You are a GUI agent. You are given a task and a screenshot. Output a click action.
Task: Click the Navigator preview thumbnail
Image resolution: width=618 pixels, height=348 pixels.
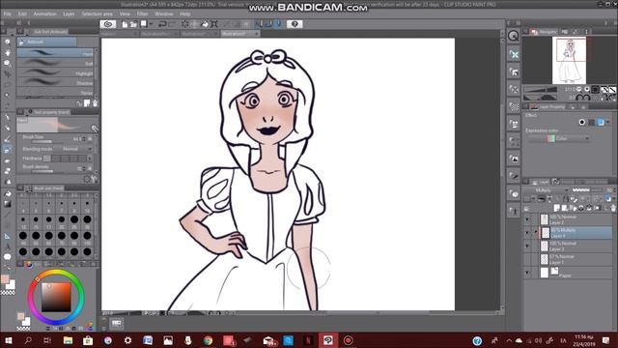click(x=569, y=60)
